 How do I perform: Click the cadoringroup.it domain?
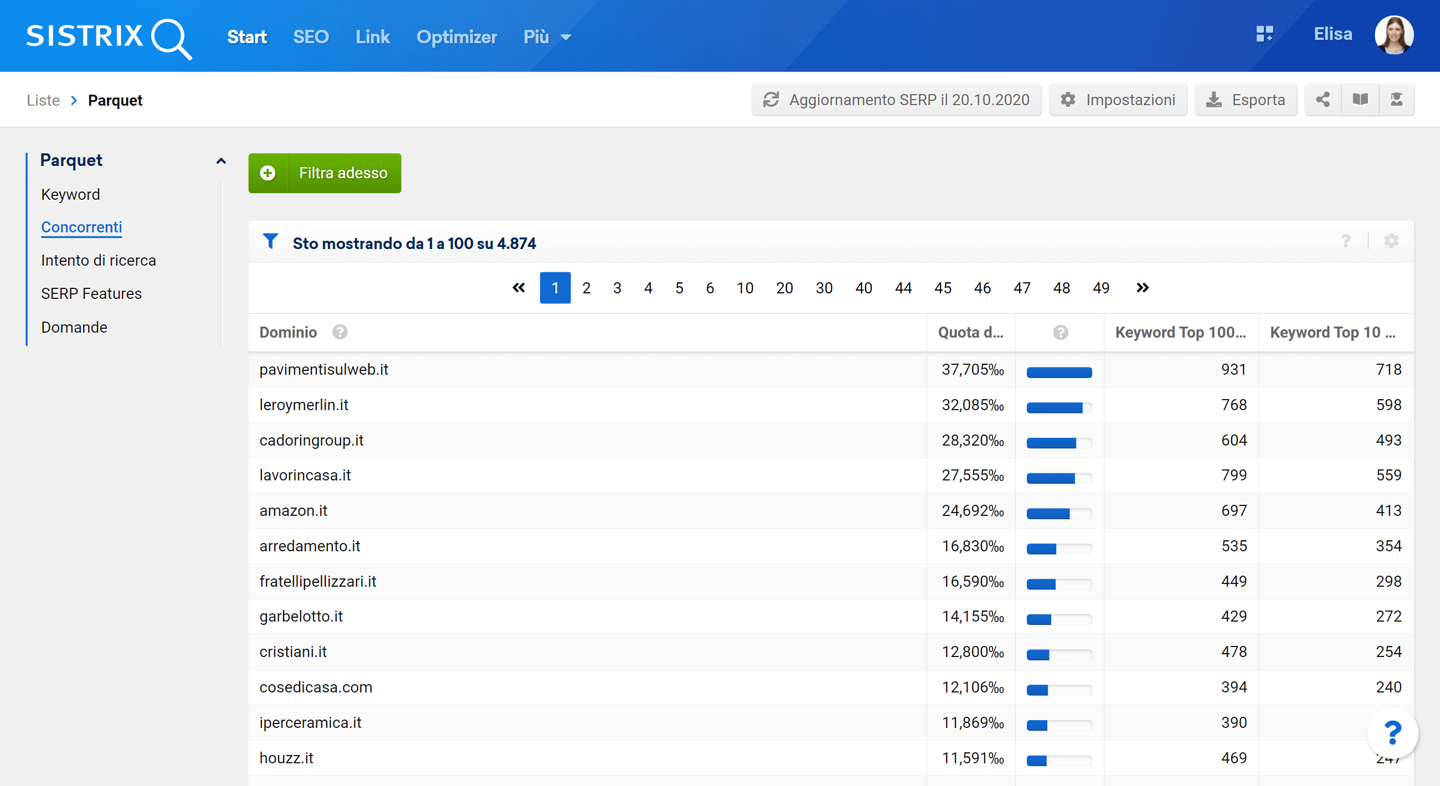311,440
